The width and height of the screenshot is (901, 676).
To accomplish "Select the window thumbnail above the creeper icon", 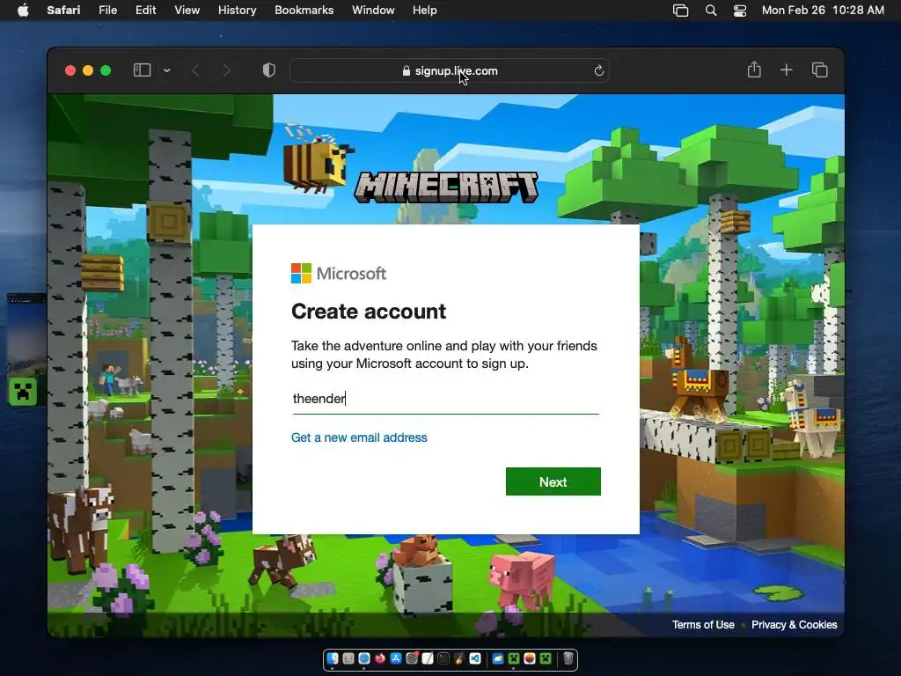I will click(27, 334).
